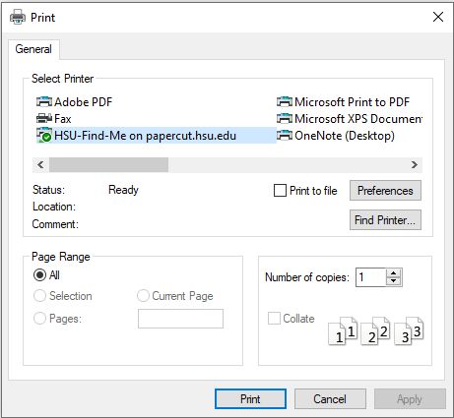Click the printer list horizontal scrollbar thumb
Screen dimensions: 454x418
[x=108, y=164]
